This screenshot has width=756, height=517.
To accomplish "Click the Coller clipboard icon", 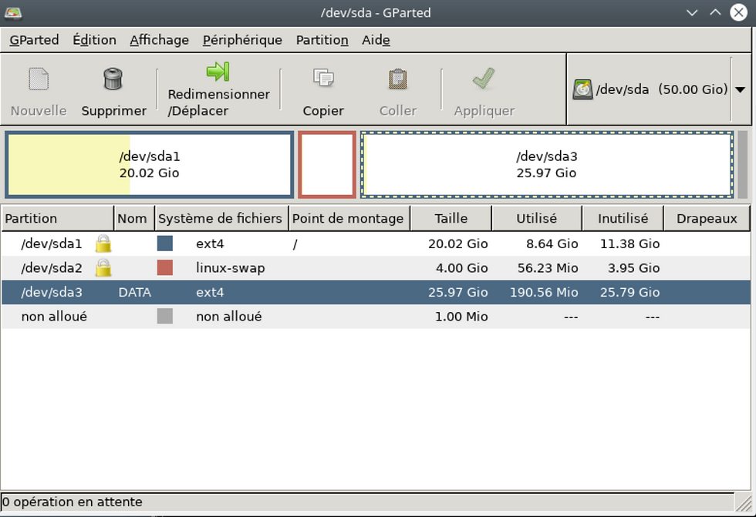I will click(398, 79).
